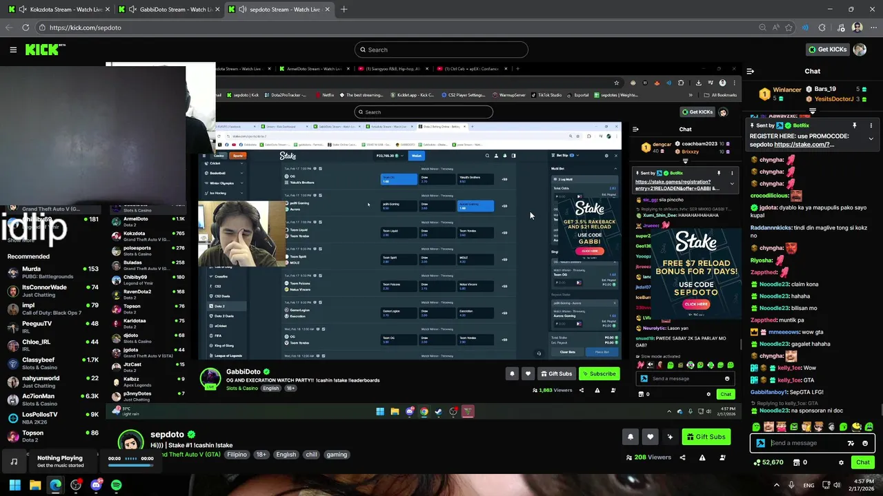883x496 pixels.
Task: View 52,670 channel points balance
Action: coord(768,462)
